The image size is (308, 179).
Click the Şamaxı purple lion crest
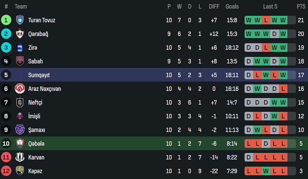tap(20, 130)
